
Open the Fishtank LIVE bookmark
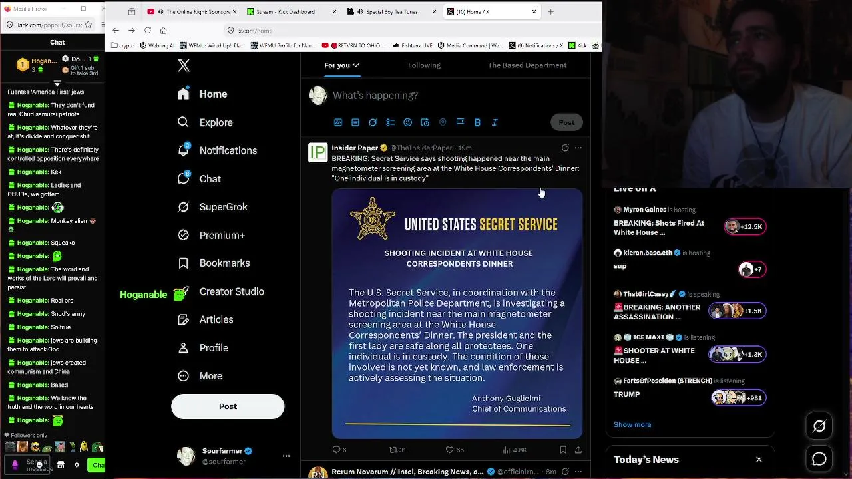[413, 45]
